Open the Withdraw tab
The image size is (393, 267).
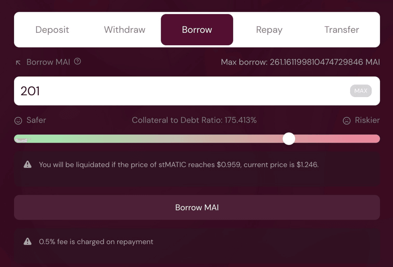pyautogui.click(x=125, y=30)
